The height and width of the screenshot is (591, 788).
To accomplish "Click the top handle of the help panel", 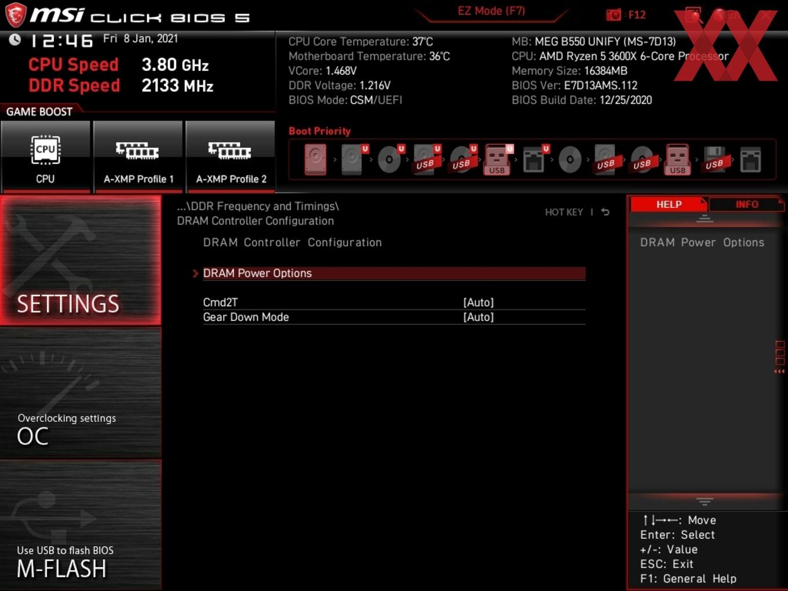I will (705, 218).
